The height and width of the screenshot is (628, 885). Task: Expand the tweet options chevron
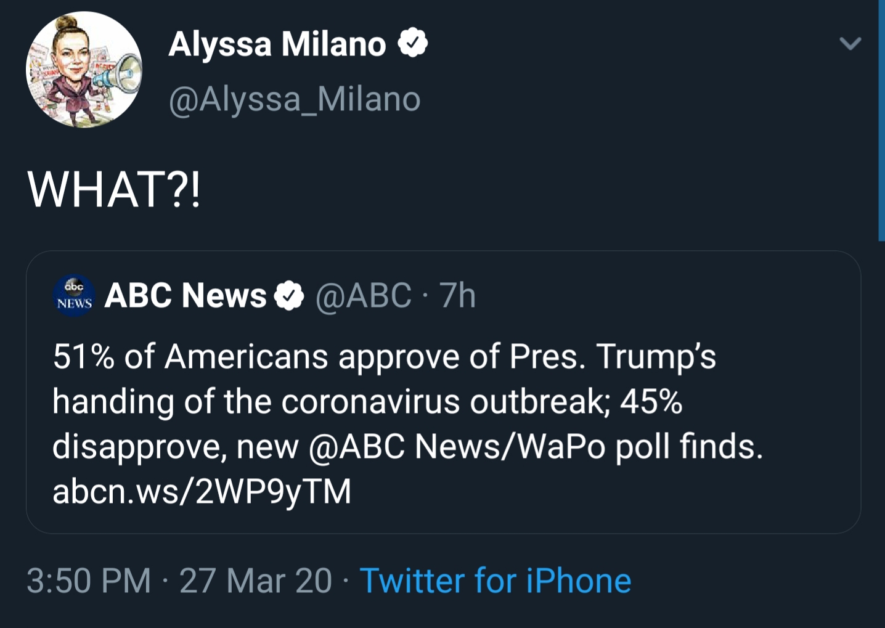(850, 44)
